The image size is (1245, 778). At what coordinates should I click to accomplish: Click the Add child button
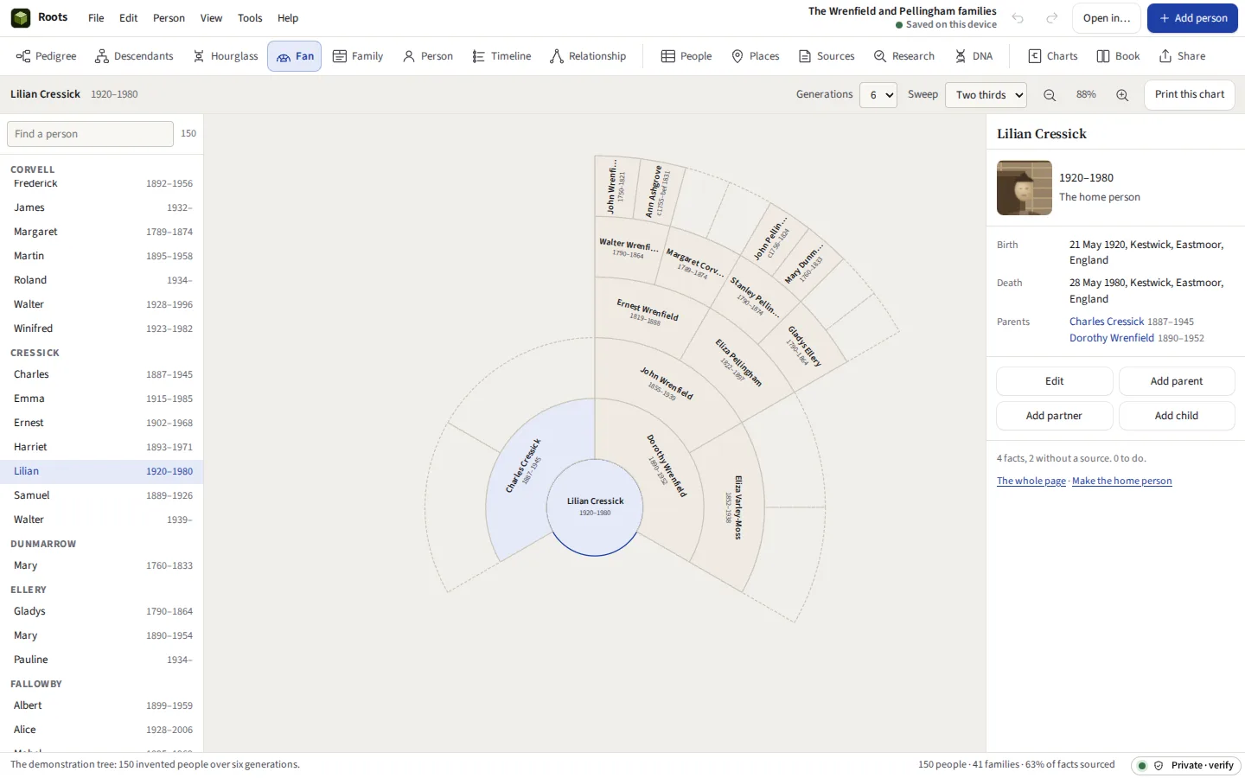(x=1177, y=416)
